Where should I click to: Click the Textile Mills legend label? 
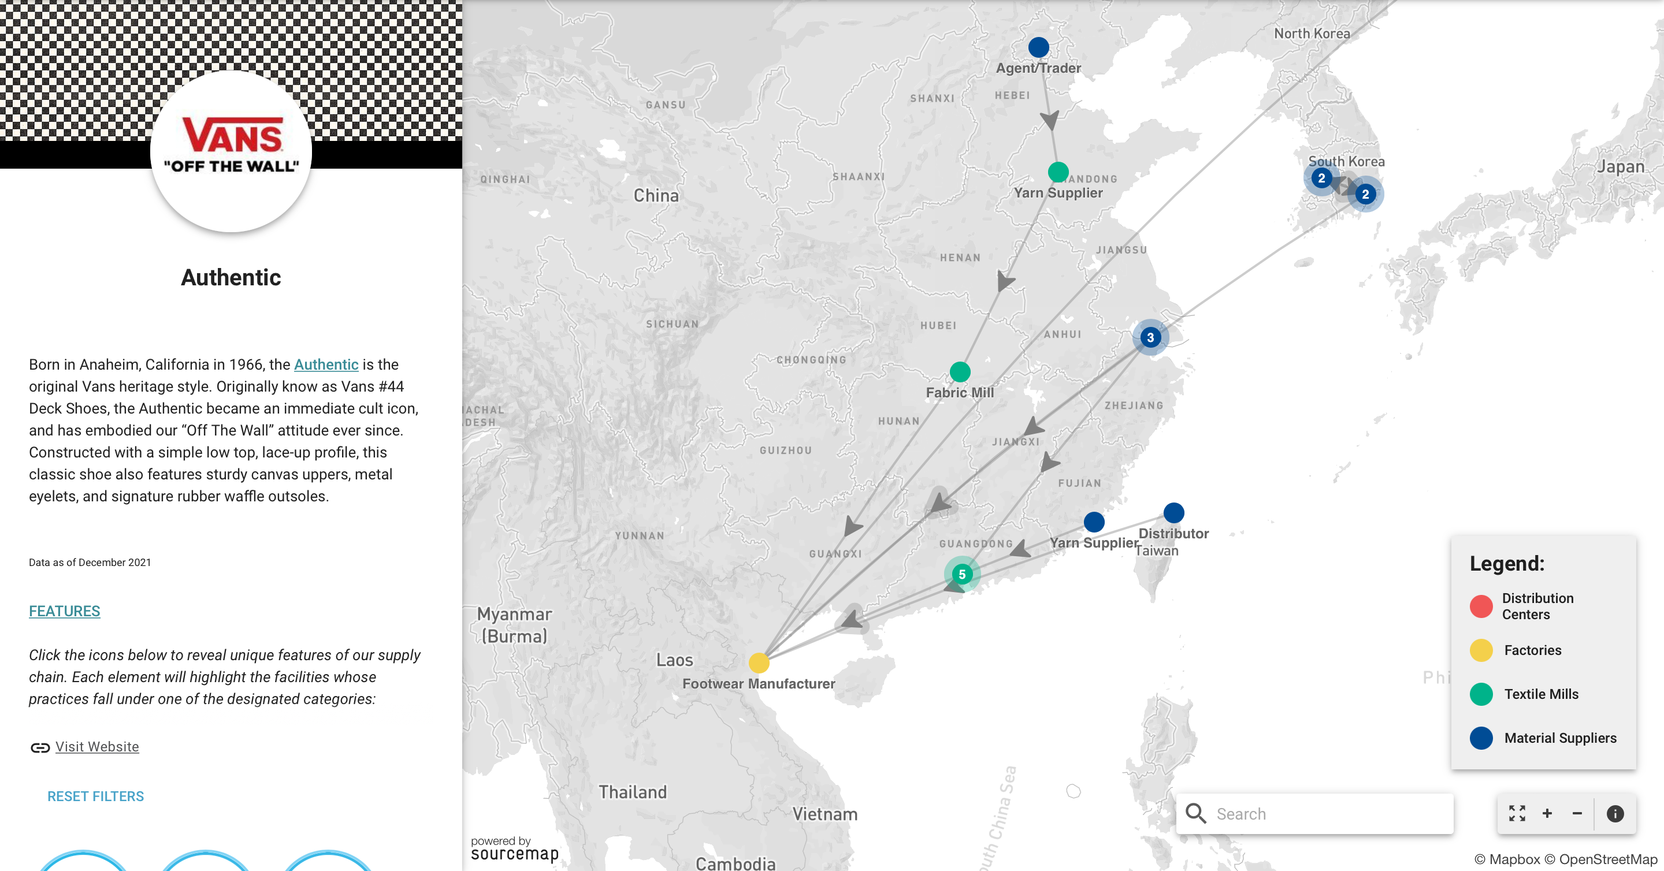pos(1542,694)
